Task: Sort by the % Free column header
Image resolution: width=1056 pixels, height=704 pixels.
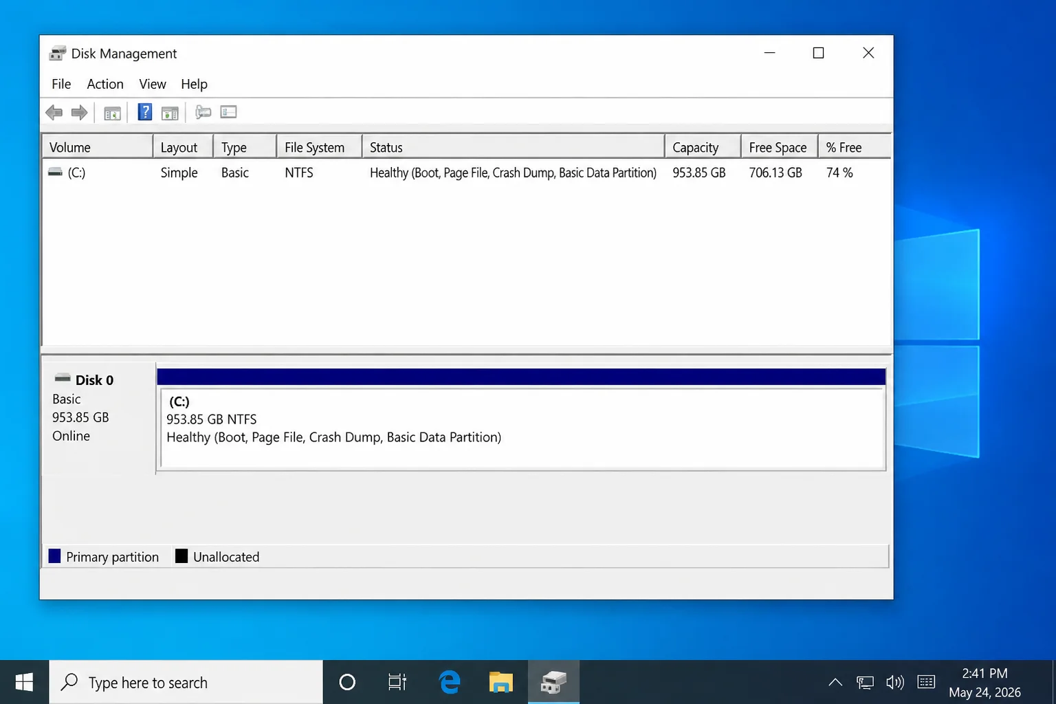Action: click(855, 147)
